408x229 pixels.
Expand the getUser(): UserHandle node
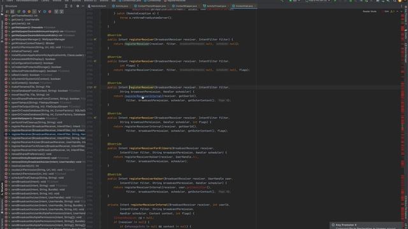pyautogui.click(x=10, y=20)
